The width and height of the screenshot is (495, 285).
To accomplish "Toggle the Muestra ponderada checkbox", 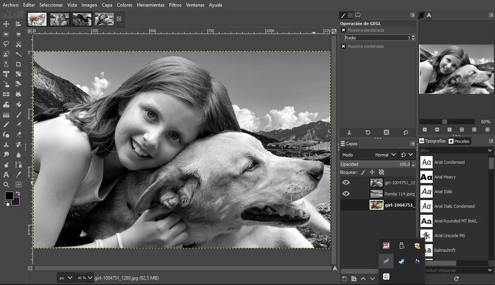I will click(x=343, y=30).
